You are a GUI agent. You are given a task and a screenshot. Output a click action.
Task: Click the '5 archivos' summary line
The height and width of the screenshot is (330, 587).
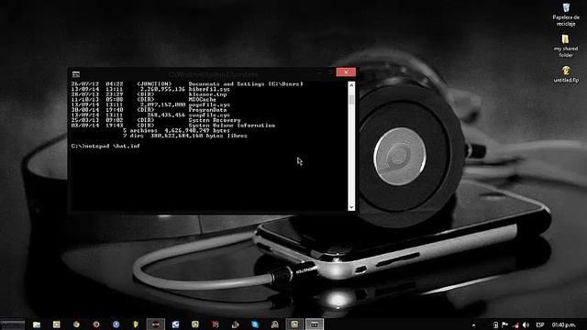click(x=176, y=131)
